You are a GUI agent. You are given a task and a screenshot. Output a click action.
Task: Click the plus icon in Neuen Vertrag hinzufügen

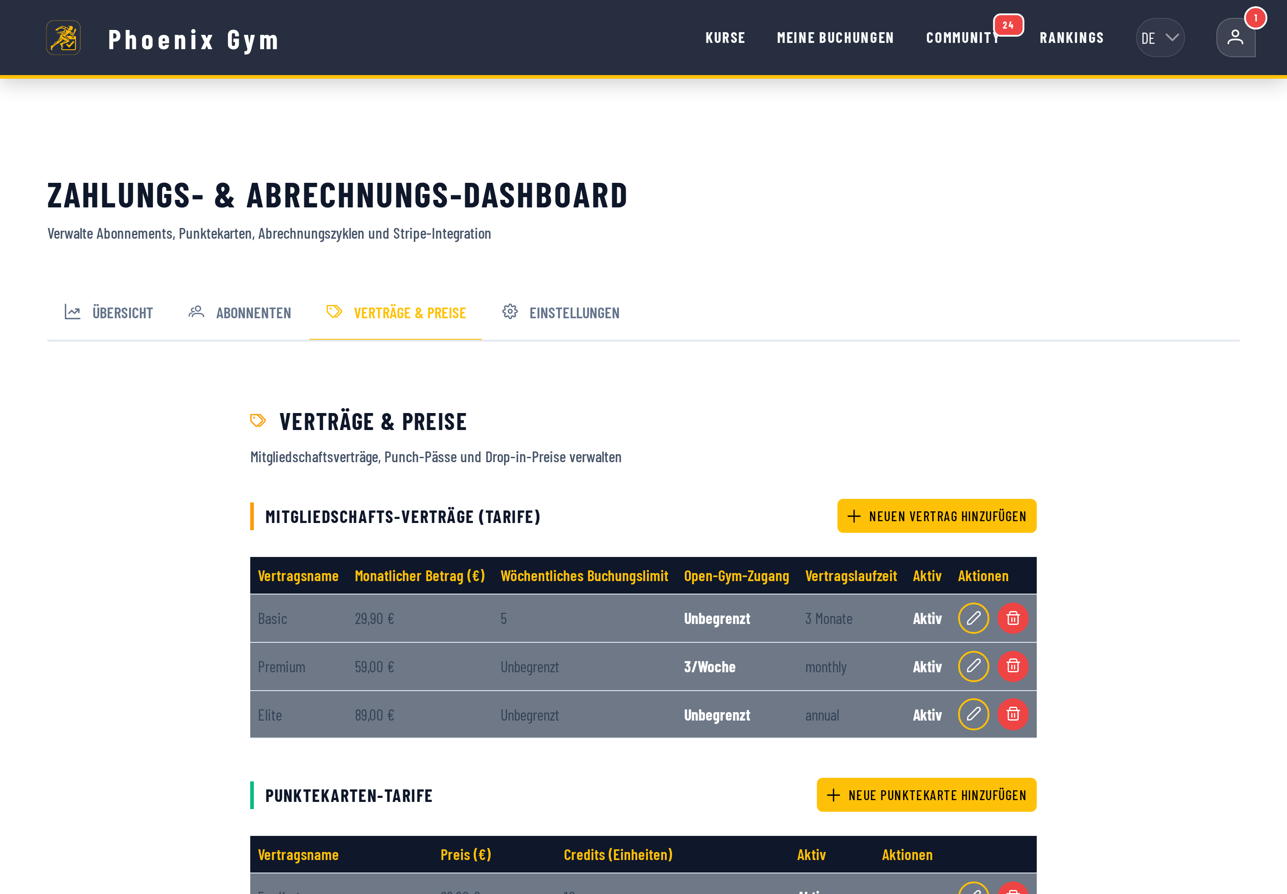click(x=854, y=516)
